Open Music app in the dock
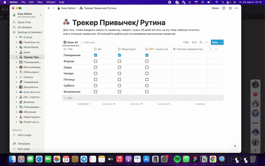This screenshot has height=166, width=265. pyautogui.click(x=120, y=159)
